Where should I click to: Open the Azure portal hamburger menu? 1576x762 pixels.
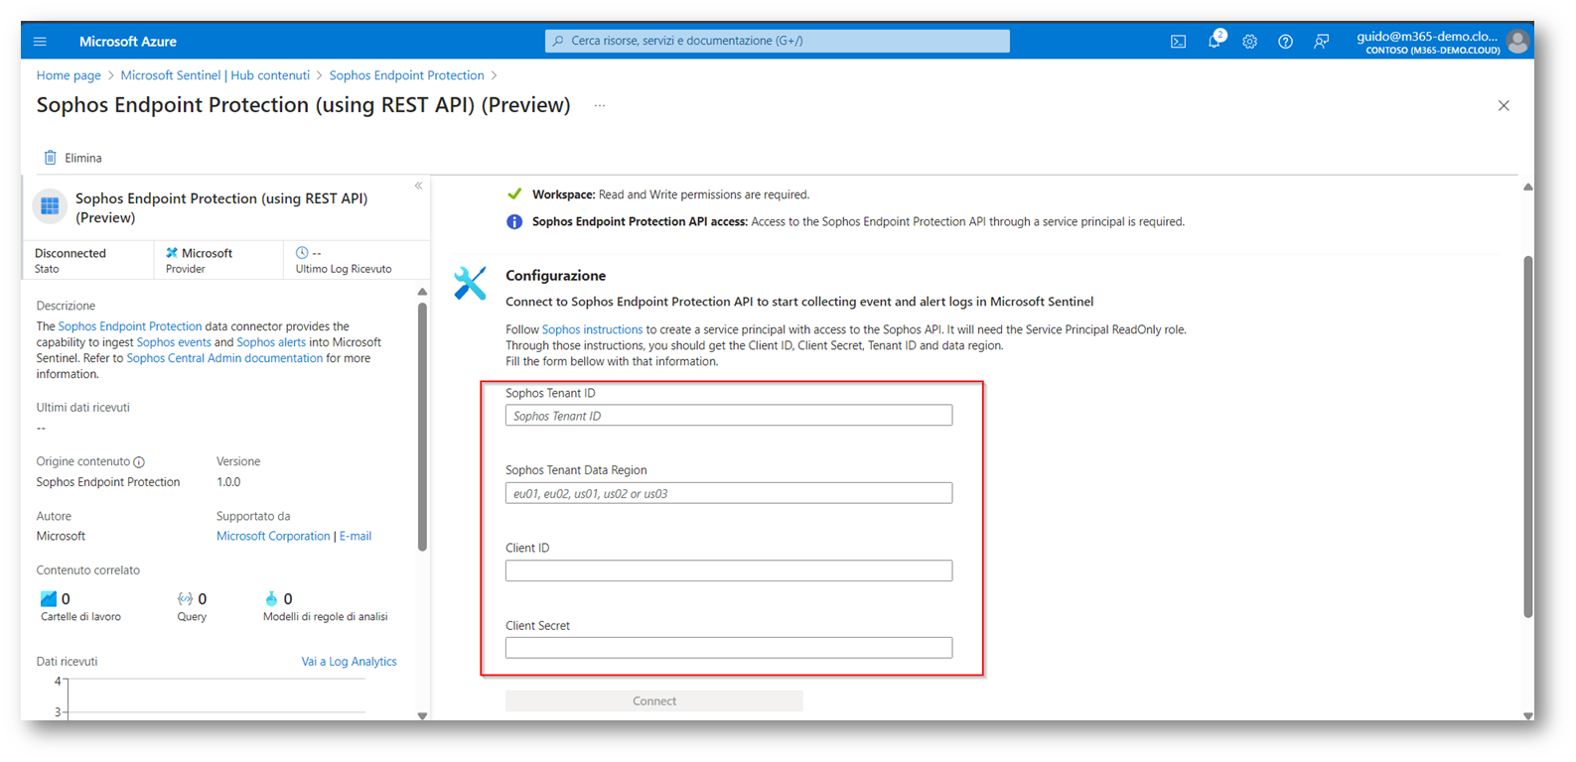(40, 42)
